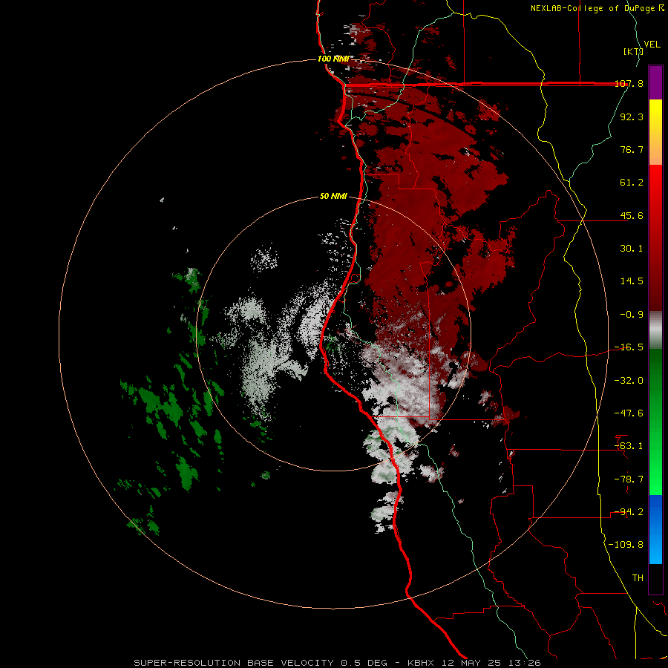The width and height of the screenshot is (668, 668).
Task: Pick the green segment of the color bar
Action: coord(655,422)
